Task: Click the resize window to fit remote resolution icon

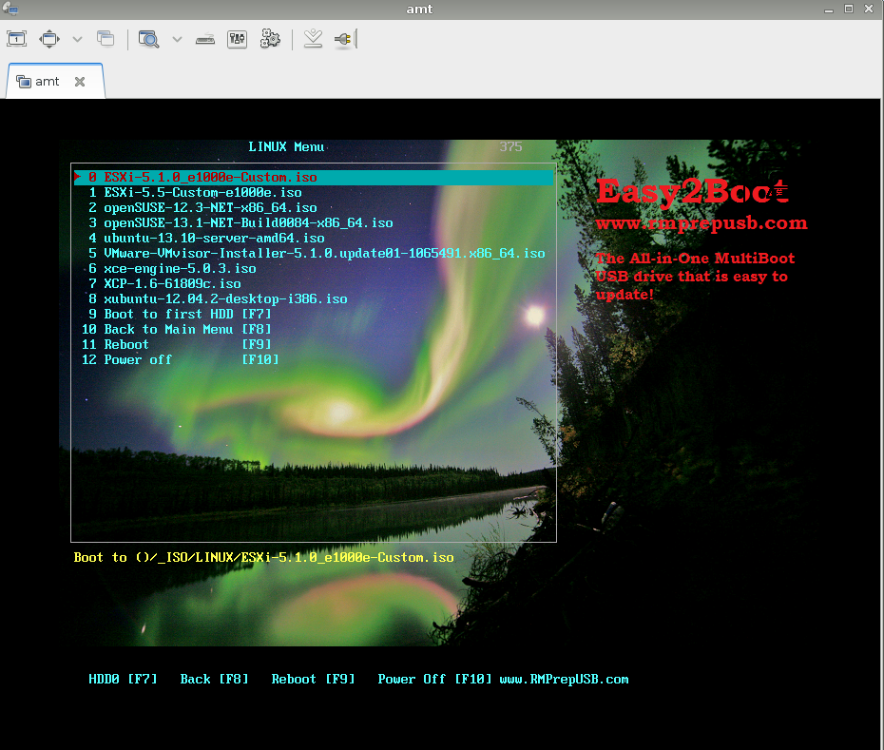Action: click(16, 39)
